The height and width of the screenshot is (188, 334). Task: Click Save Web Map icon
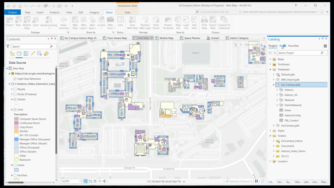[x=132, y=23]
